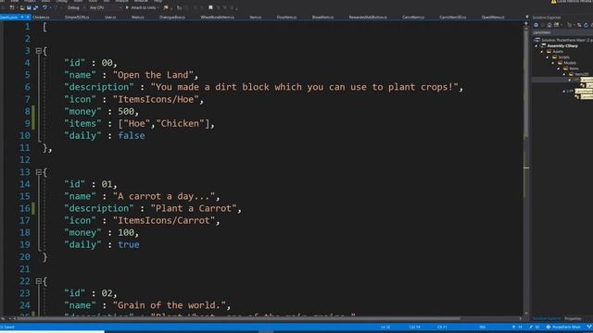Open the RewardedAdsButton.cs tab

click(368, 18)
